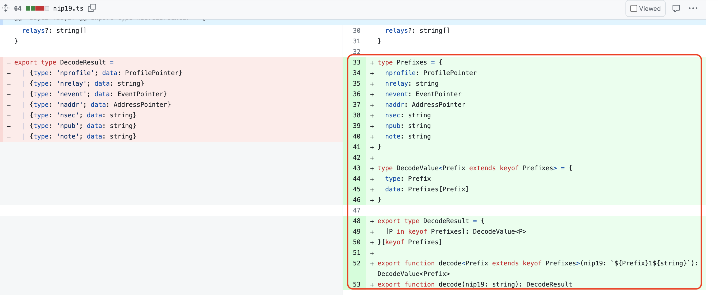718x295 pixels.
Task: Click the diffstat colored squares
Action: [x=37, y=8]
